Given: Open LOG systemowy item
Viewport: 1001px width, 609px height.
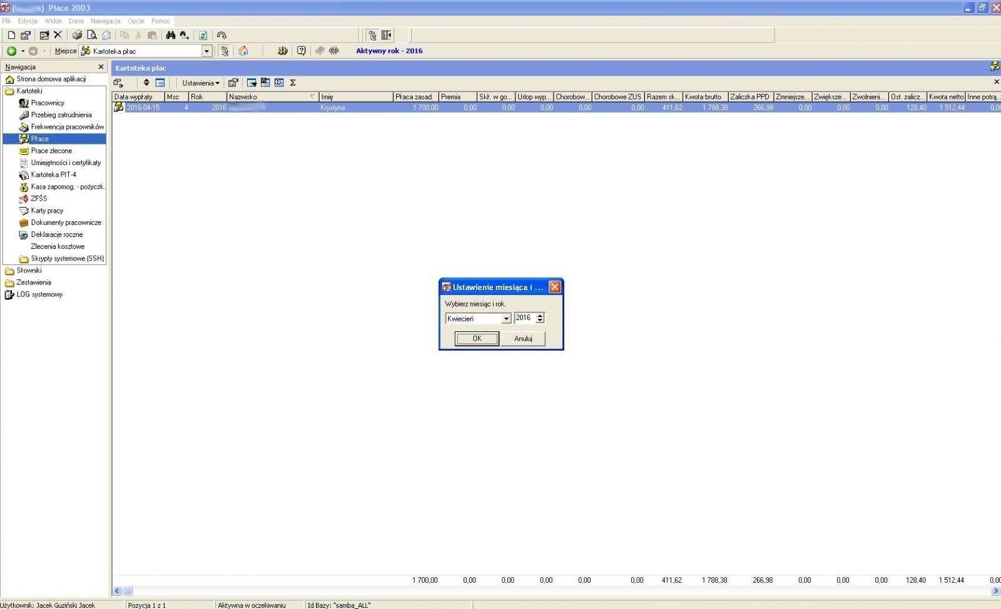Looking at the screenshot, I should pyautogui.click(x=39, y=294).
